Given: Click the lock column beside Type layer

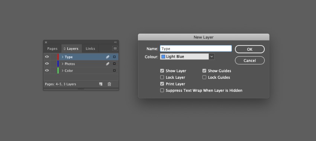Looking at the screenshot, I should pos(54,57).
